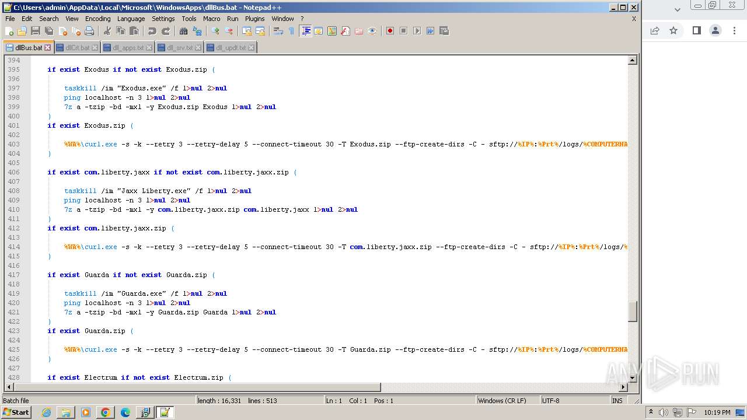This screenshot has height=420, width=747.
Task: Click the vertical scrollbar thumb in the editor
Action: tap(632, 311)
